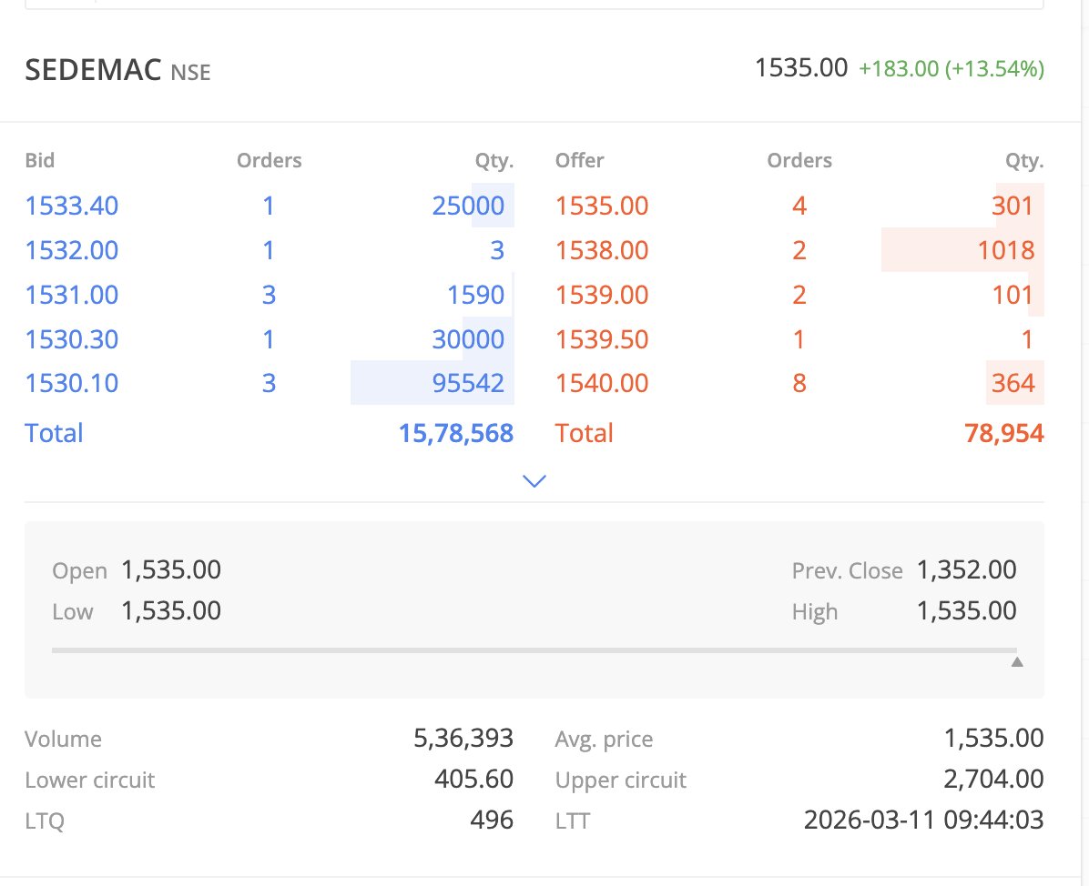The width and height of the screenshot is (1089, 886).
Task: Select offer price 1540.00
Action: [602, 383]
